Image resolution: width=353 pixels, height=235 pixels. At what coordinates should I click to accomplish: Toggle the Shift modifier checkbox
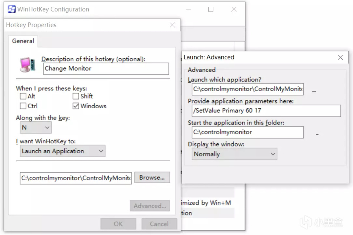click(x=76, y=96)
